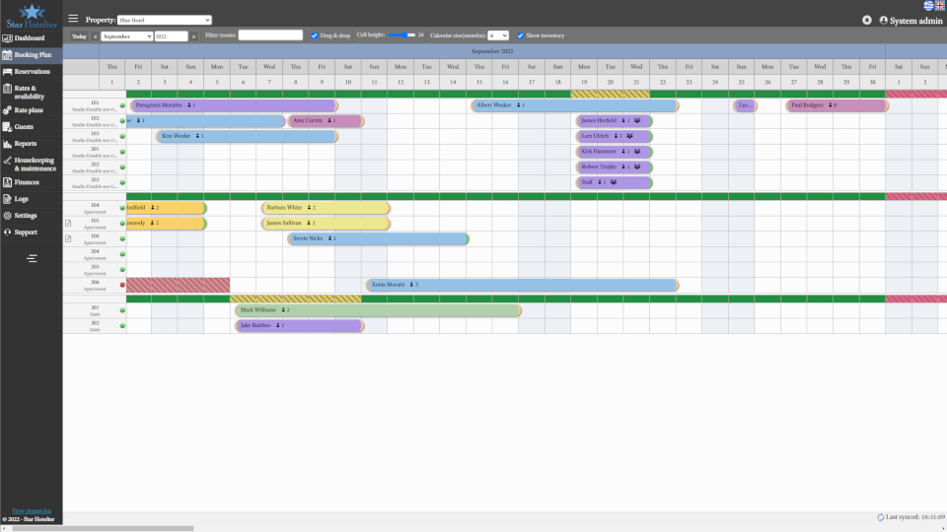Open the Finances menu item
This screenshot has width=947, height=532.
pyautogui.click(x=32, y=182)
